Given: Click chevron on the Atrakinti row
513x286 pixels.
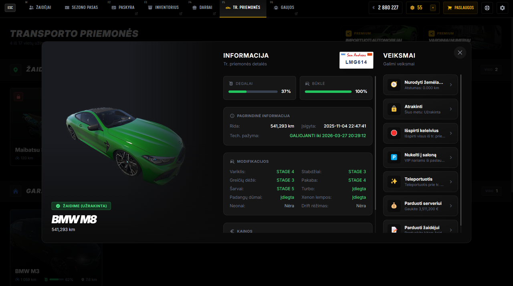Looking at the screenshot, I should tap(451, 109).
